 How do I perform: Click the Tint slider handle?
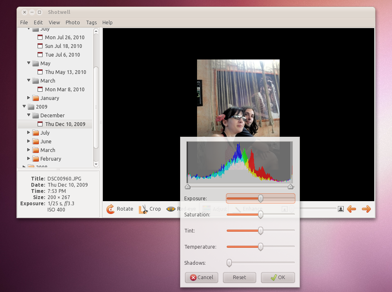click(261, 231)
